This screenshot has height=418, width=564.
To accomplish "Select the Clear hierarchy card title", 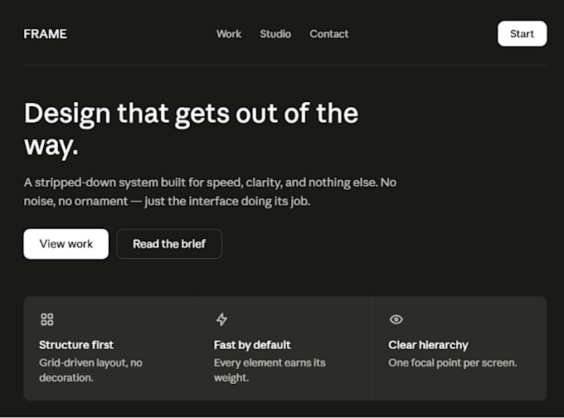I will tap(429, 345).
